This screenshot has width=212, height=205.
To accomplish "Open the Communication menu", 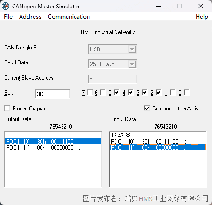I will [x=69, y=17].
